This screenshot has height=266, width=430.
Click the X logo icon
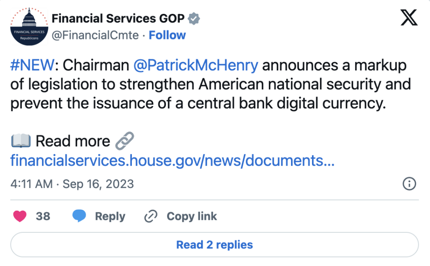409,18
